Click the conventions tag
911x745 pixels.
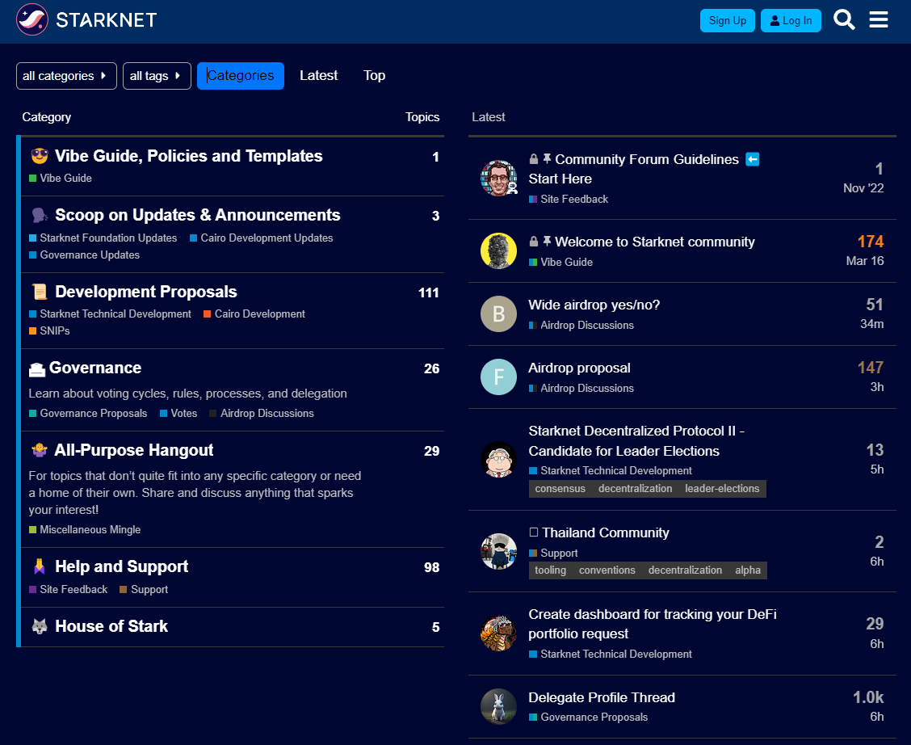click(x=607, y=570)
